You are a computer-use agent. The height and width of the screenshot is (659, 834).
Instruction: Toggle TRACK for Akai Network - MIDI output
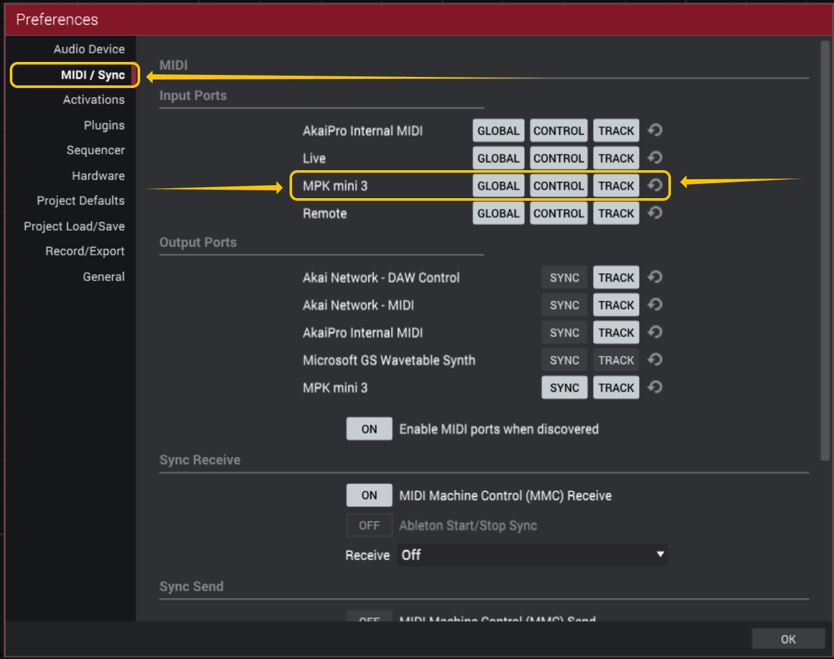click(x=616, y=305)
